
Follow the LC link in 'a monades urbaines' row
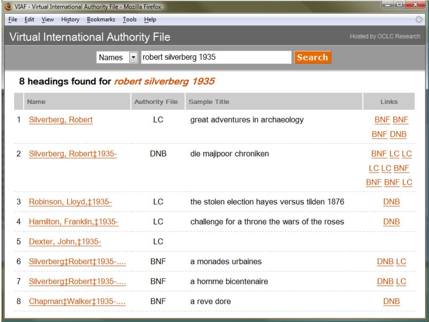point(401,262)
